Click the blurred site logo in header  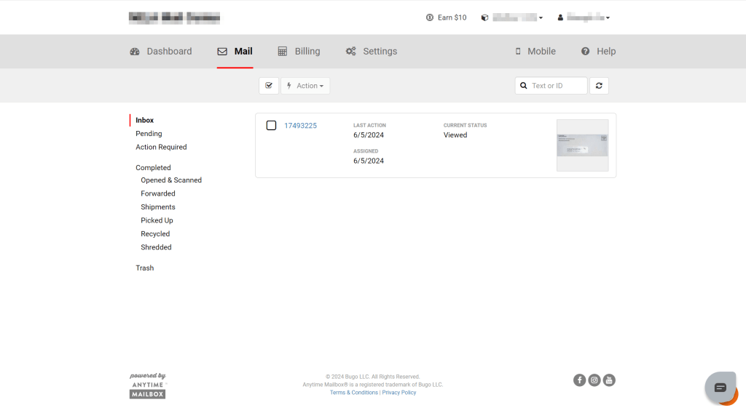pyautogui.click(x=175, y=18)
